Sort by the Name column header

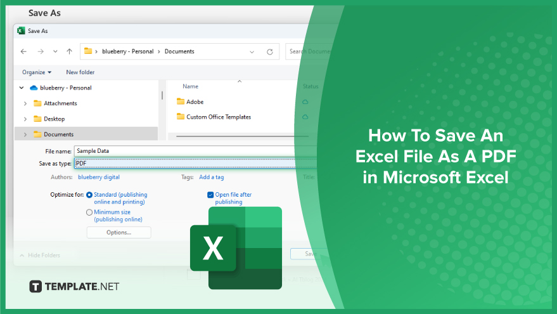pos(190,86)
